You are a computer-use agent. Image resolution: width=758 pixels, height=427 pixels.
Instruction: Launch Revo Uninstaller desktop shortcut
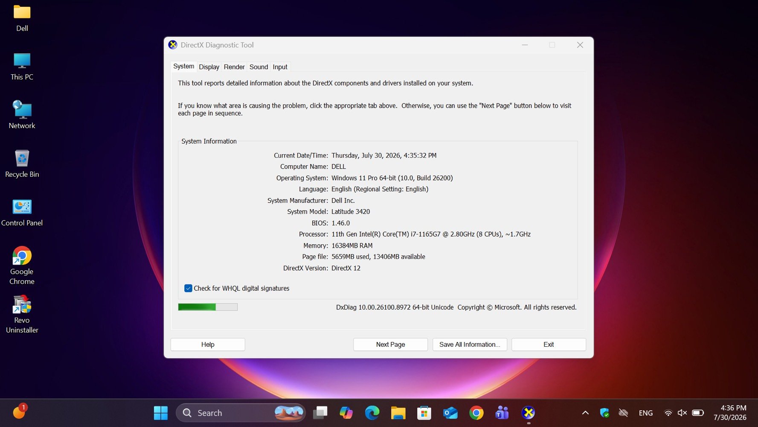22,314
